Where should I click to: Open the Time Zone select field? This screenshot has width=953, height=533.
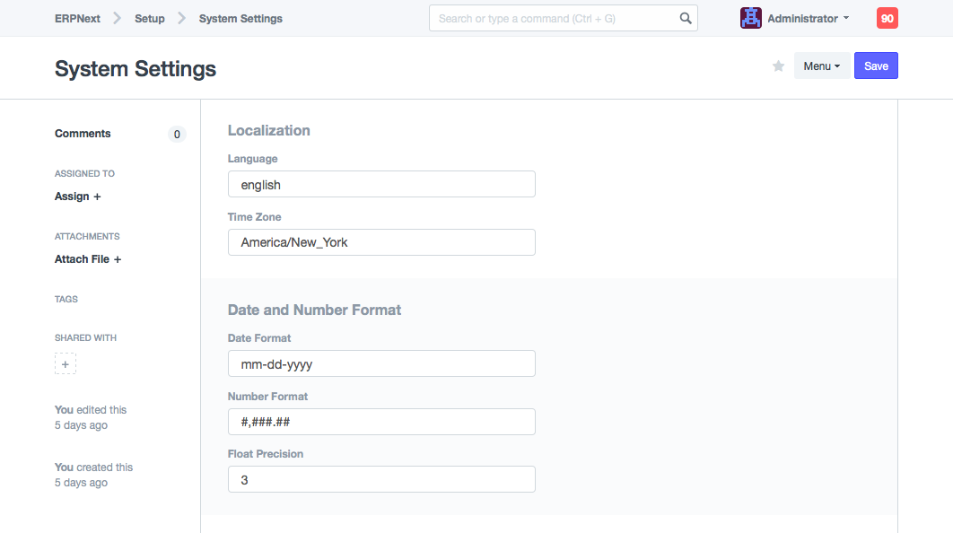coord(381,242)
